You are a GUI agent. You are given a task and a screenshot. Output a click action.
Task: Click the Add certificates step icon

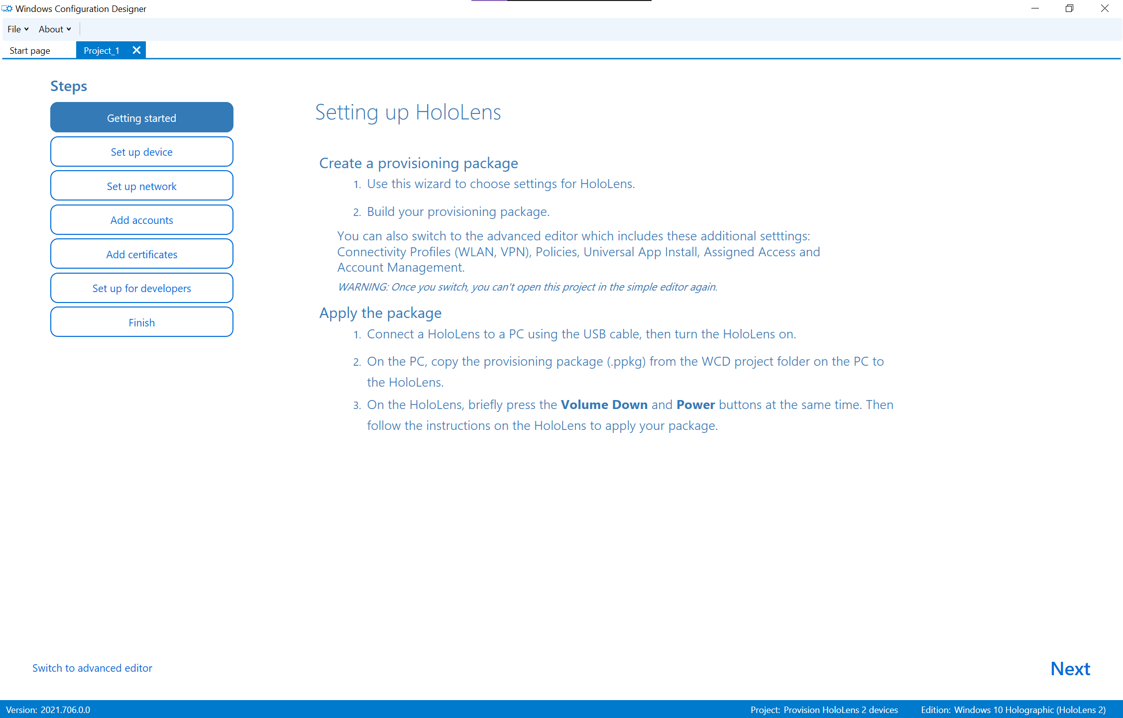point(141,253)
